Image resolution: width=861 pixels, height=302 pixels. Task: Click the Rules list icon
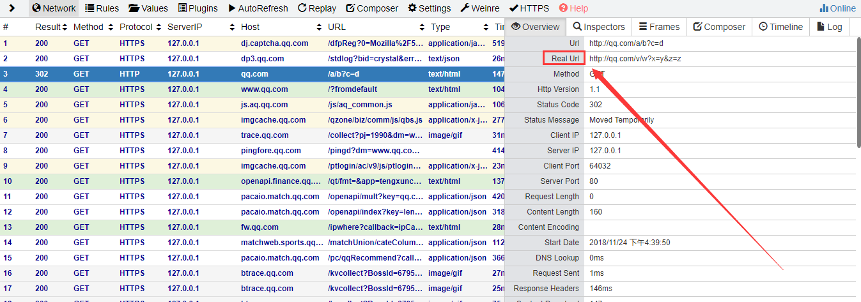(89, 8)
